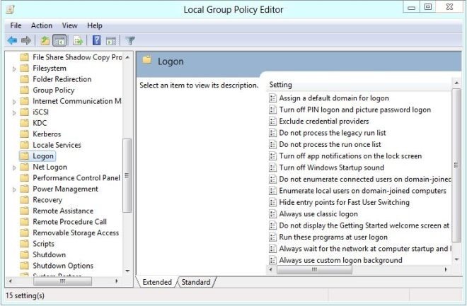Click the policy icon beside Always use classic logon
Image resolution: width=467 pixels, height=306 pixels.
click(x=272, y=214)
